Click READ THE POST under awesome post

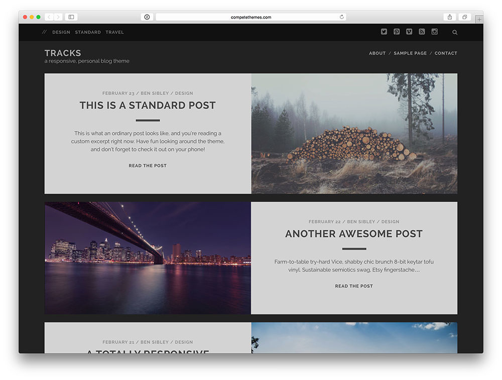click(x=354, y=286)
